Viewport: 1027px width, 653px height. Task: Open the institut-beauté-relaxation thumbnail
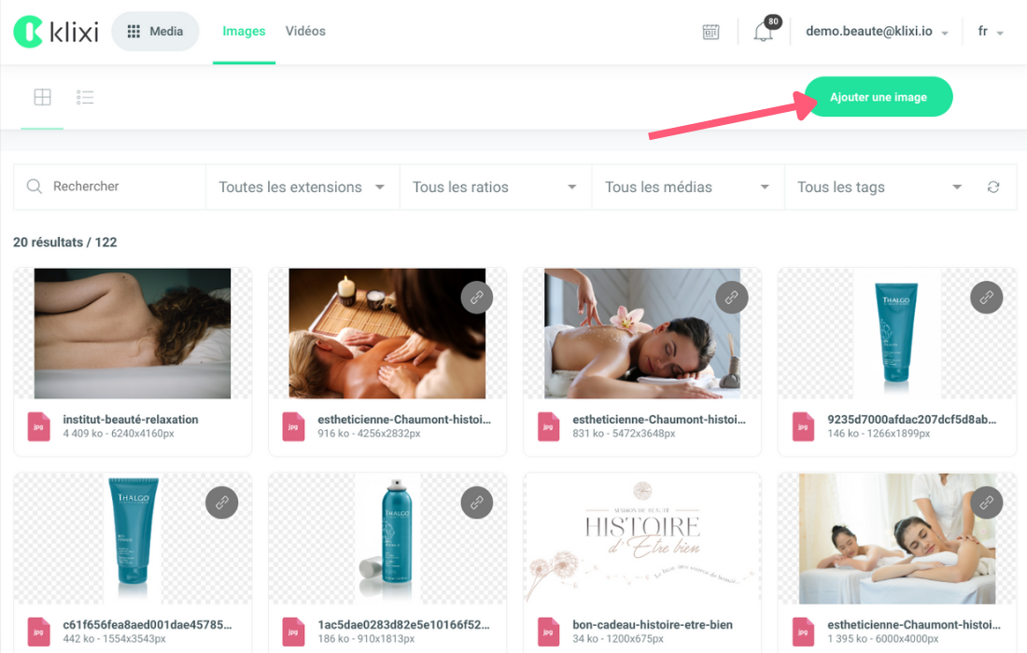(x=133, y=333)
